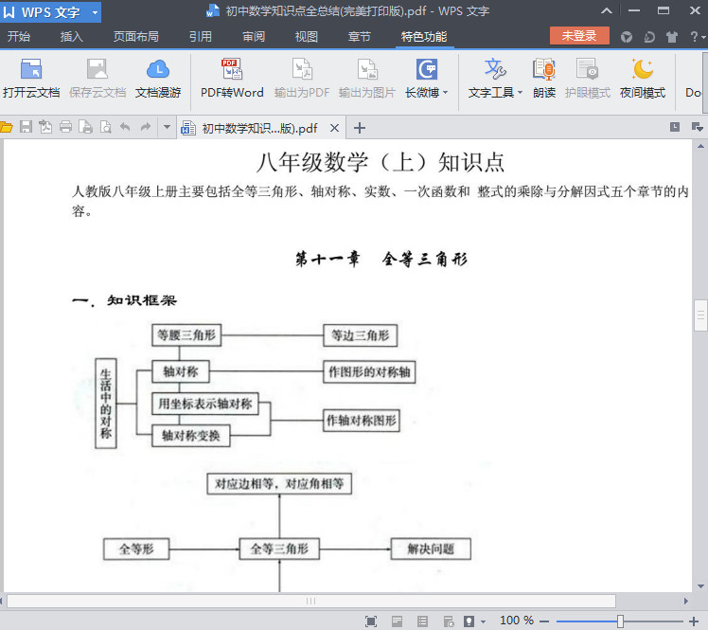The height and width of the screenshot is (630, 708).
Task: Click the redo arrow icon
Action: 146,128
